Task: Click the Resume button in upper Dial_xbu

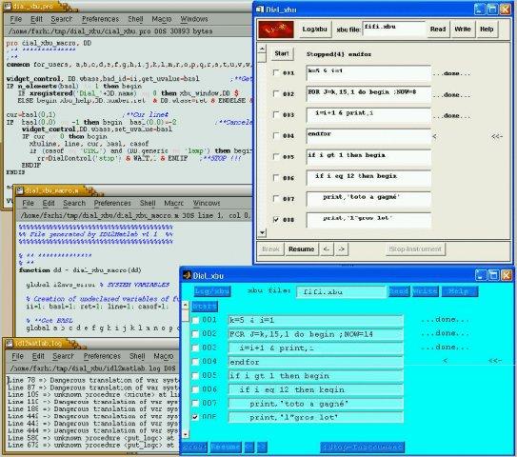Action: [301, 248]
